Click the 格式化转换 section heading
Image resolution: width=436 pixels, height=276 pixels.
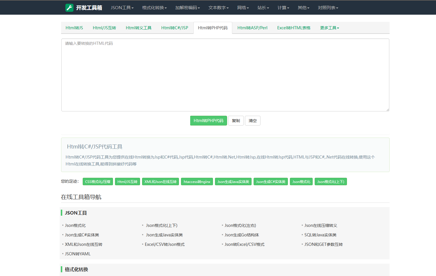pos(76,269)
